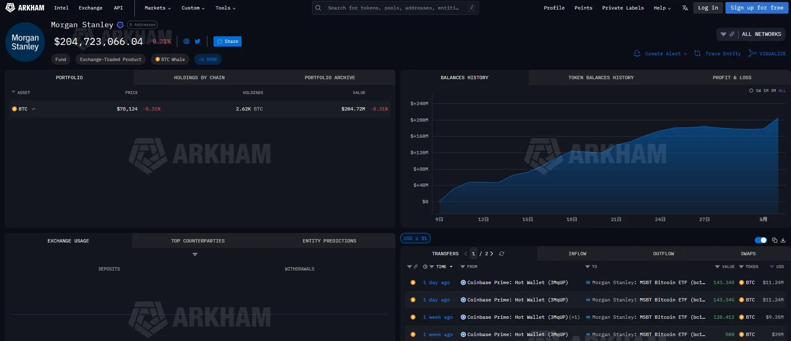Click the Coinbase icon in the 143.348 BTC row
Viewport: 791px width, 341px height.
click(463, 282)
